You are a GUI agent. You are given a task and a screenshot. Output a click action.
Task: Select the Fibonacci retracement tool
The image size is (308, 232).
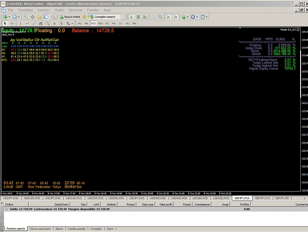pyautogui.click(x=47, y=24)
